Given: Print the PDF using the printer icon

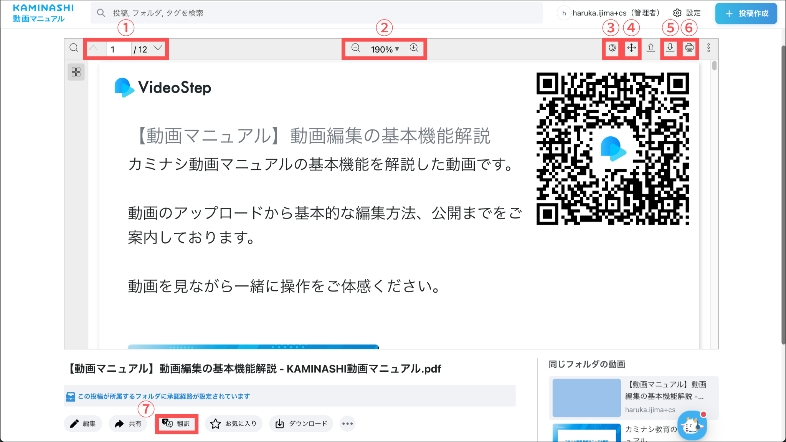Looking at the screenshot, I should pos(689,48).
